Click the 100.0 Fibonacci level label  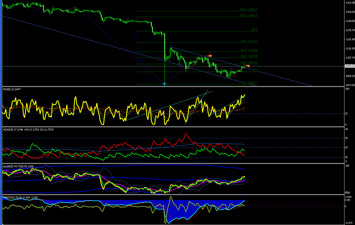point(254,30)
